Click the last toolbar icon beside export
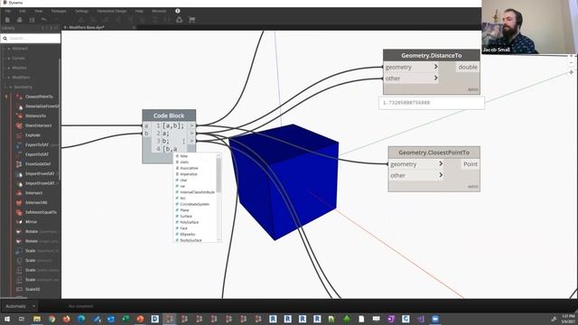The image size is (578, 325). [x=191, y=20]
